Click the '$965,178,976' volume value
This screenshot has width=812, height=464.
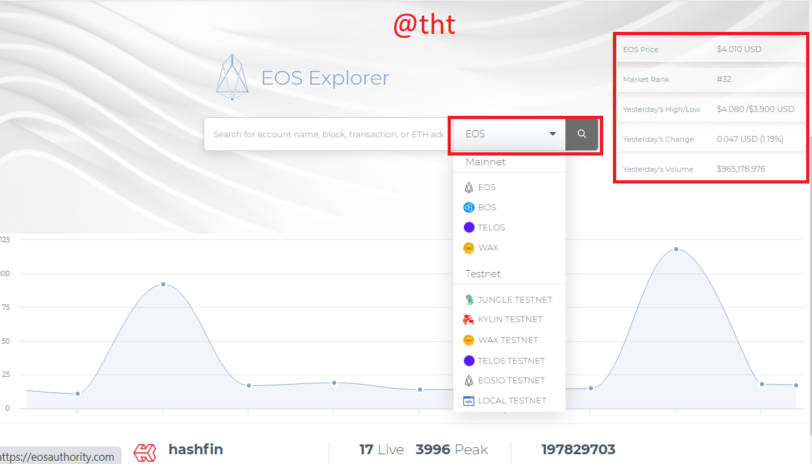741,169
